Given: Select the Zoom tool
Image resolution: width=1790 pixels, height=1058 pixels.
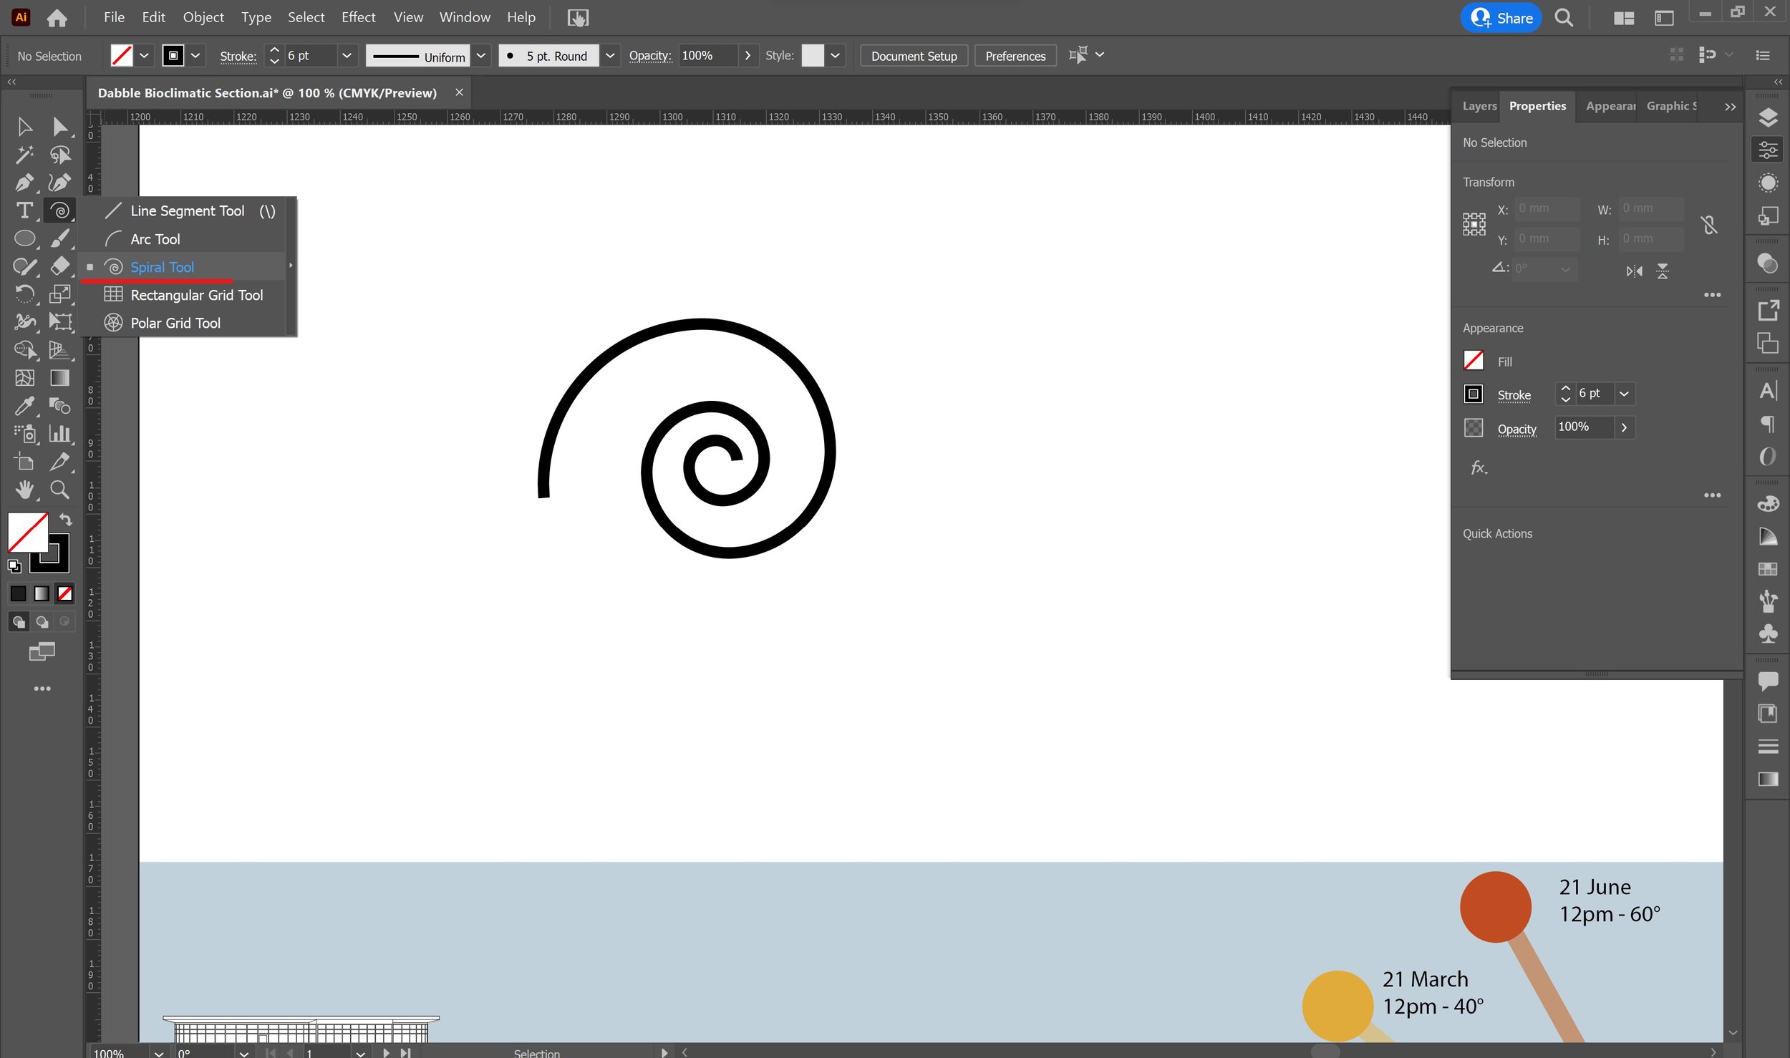Looking at the screenshot, I should pos(60,490).
